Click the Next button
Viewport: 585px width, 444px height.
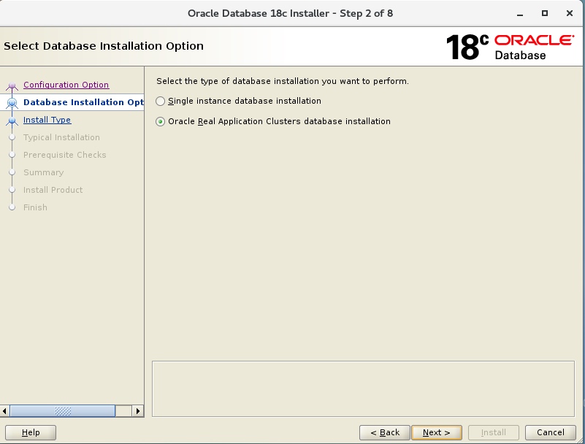(437, 432)
